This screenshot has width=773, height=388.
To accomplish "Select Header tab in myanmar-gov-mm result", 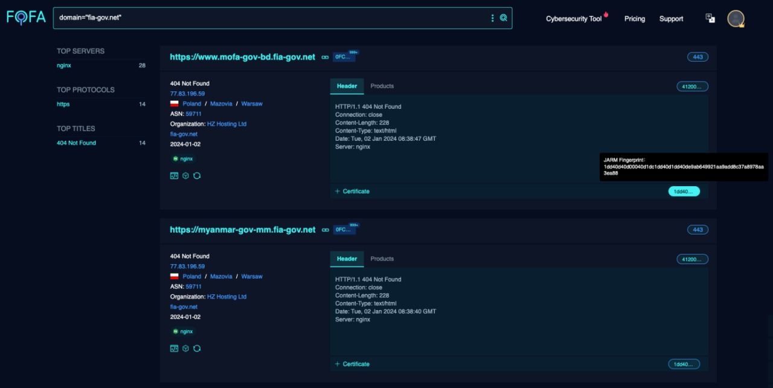I will [347, 259].
